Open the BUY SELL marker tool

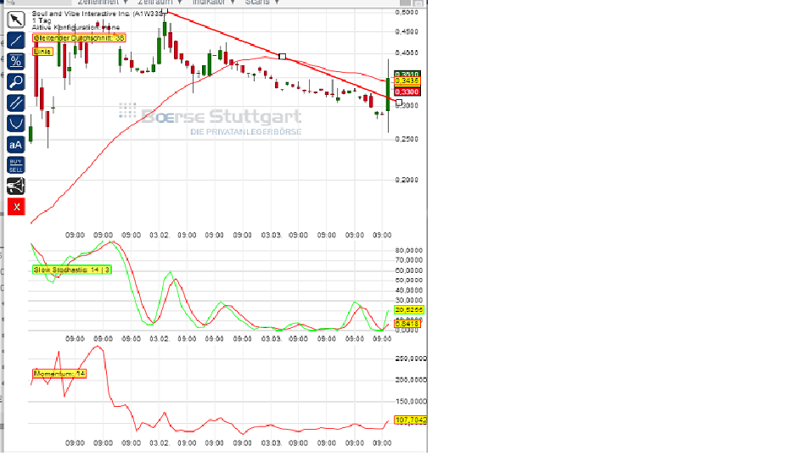(16, 165)
